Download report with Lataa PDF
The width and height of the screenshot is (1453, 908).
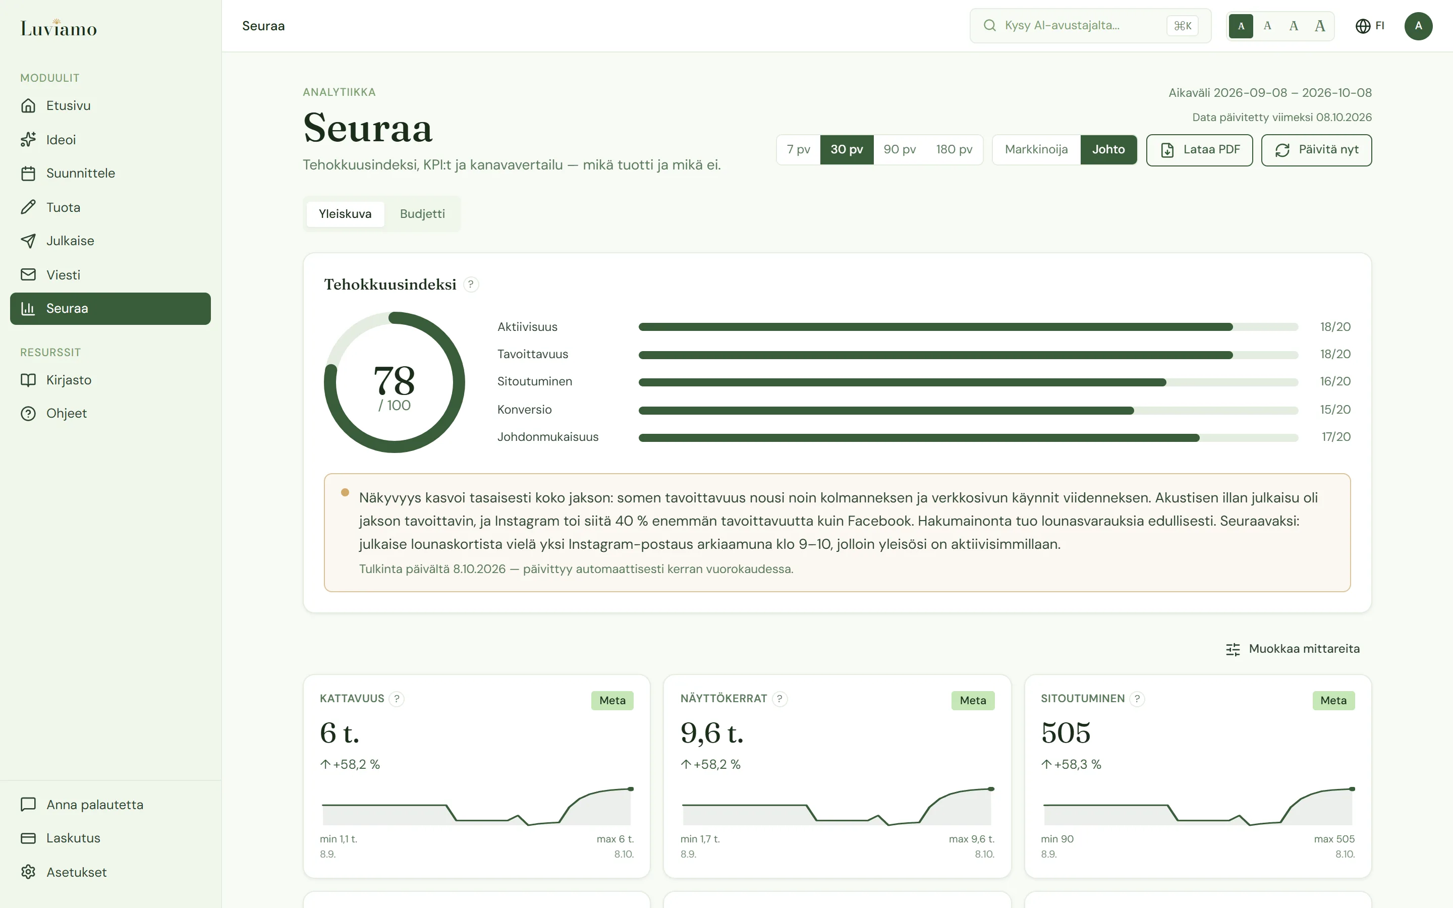(x=1199, y=150)
